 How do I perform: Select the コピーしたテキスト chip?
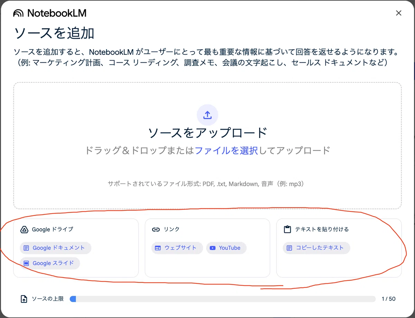(x=316, y=248)
